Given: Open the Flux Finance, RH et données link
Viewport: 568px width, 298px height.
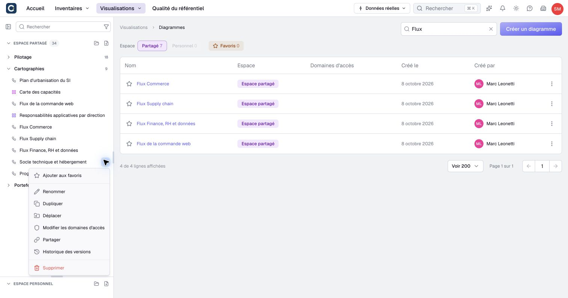Looking at the screenshot, I should (x=166, y=124).
